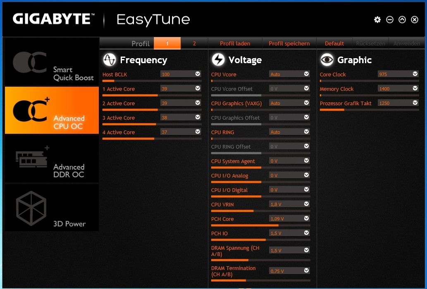Expand the CPU Graphics (VAXG) dropdown

tap(306, 102)
